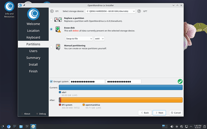Click the red EFI system legend swatch
The width and height of the screenshot is (207, 129).
[x=60, y=105]
